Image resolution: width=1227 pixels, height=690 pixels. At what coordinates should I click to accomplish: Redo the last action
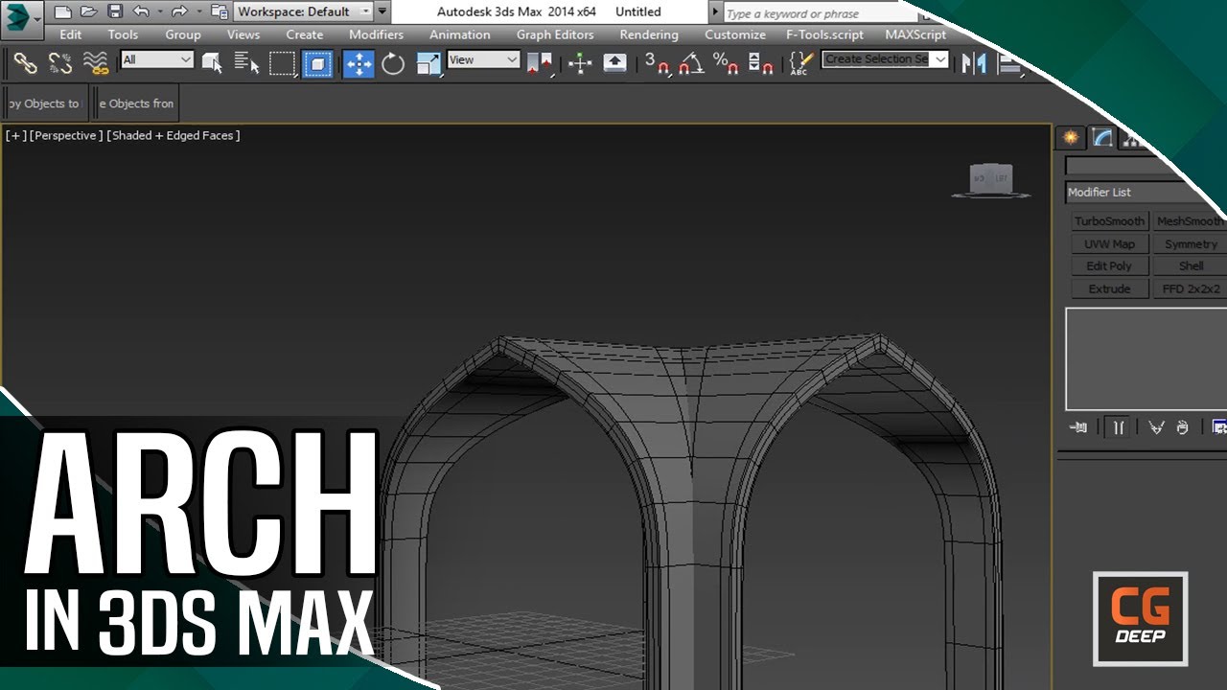(x=178, y=12)
